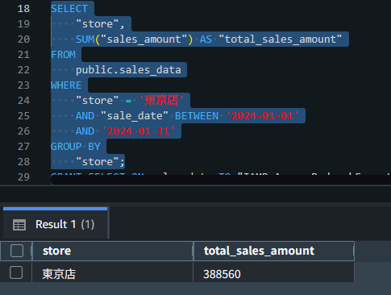The height and width of the screenshot is (295, 391).
Task: Click the editor's horizontal scrollbar
Action: pyautogui.click(x=221, y=180)
